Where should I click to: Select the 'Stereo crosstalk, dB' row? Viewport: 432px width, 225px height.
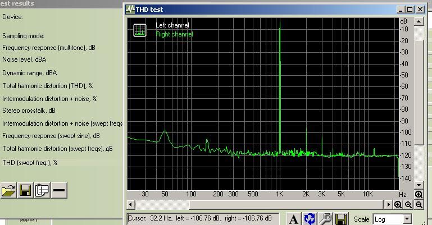(29, 111)
